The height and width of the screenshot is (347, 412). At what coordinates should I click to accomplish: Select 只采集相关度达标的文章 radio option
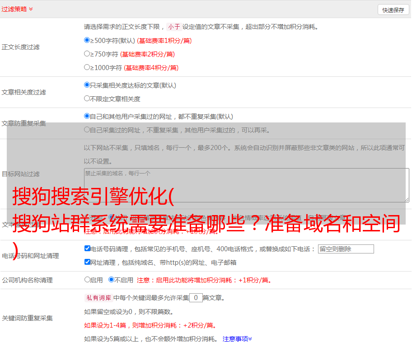(x=87, y=85)
